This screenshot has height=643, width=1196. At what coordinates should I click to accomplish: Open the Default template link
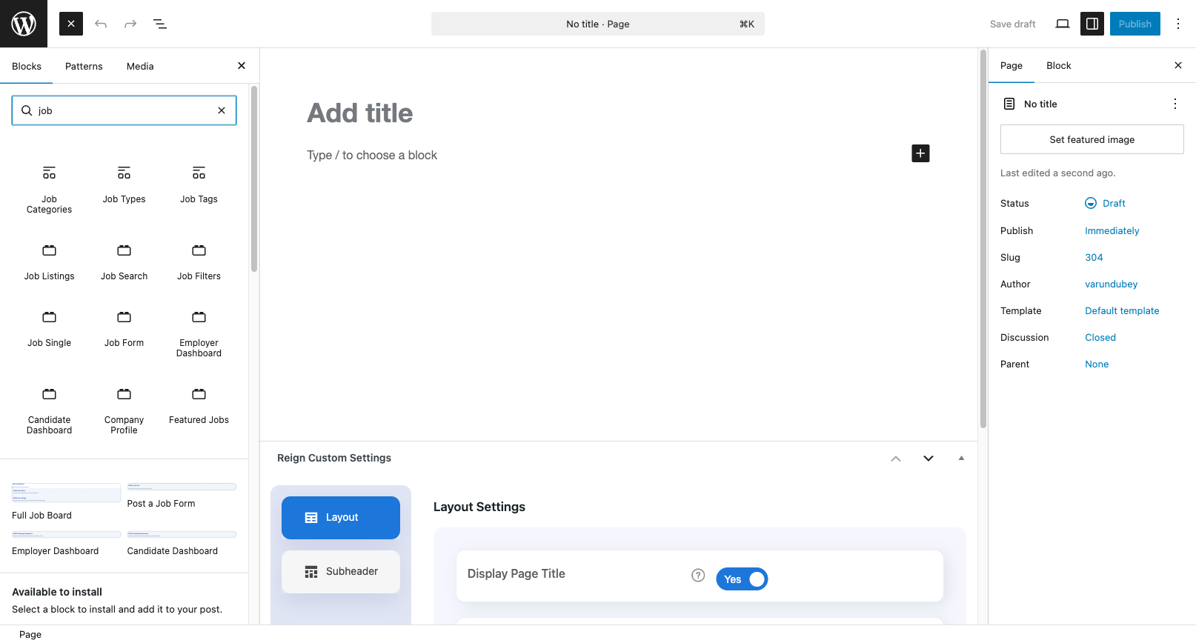click(x=1122, y=310)
